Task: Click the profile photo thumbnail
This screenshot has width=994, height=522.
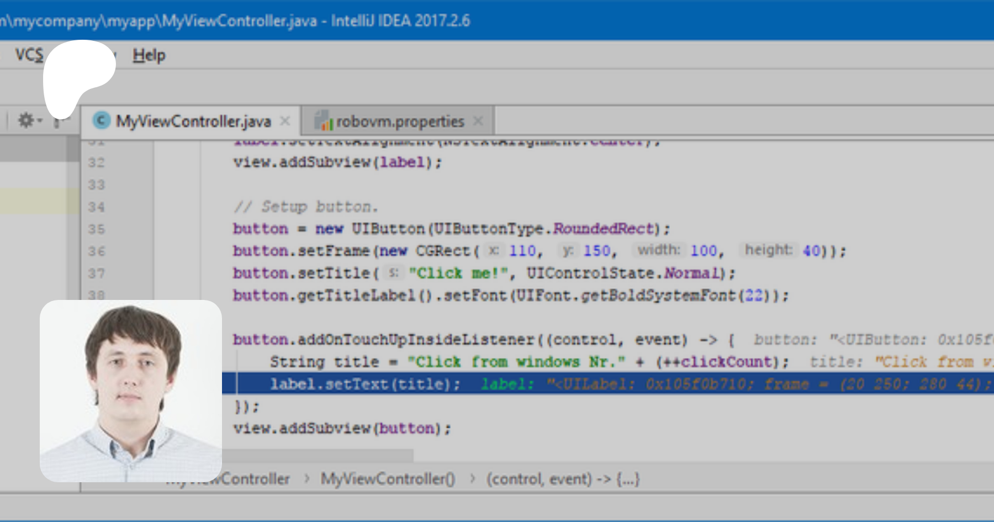Action: pyautogui.click(x=131, y=391)
